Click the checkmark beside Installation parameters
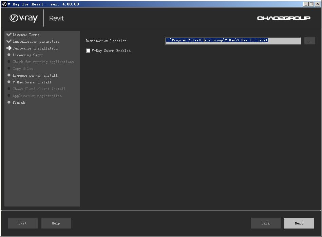 tap(9, 41)
